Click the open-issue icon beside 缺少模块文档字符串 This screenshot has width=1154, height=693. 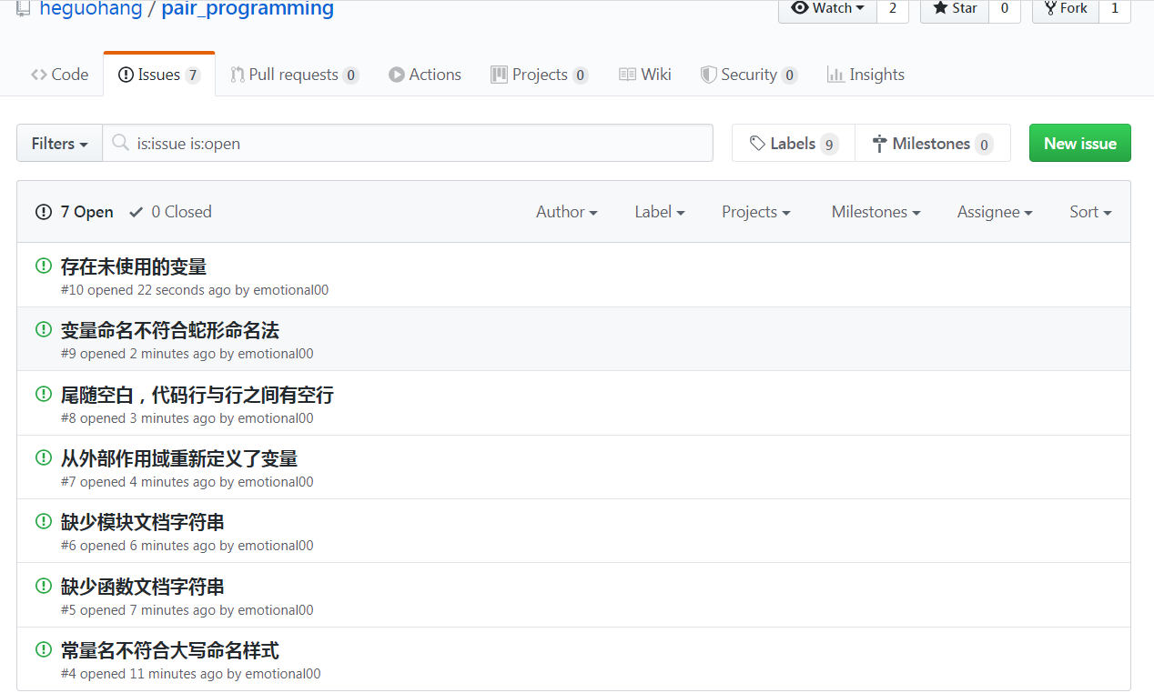(x=43, y=521)
